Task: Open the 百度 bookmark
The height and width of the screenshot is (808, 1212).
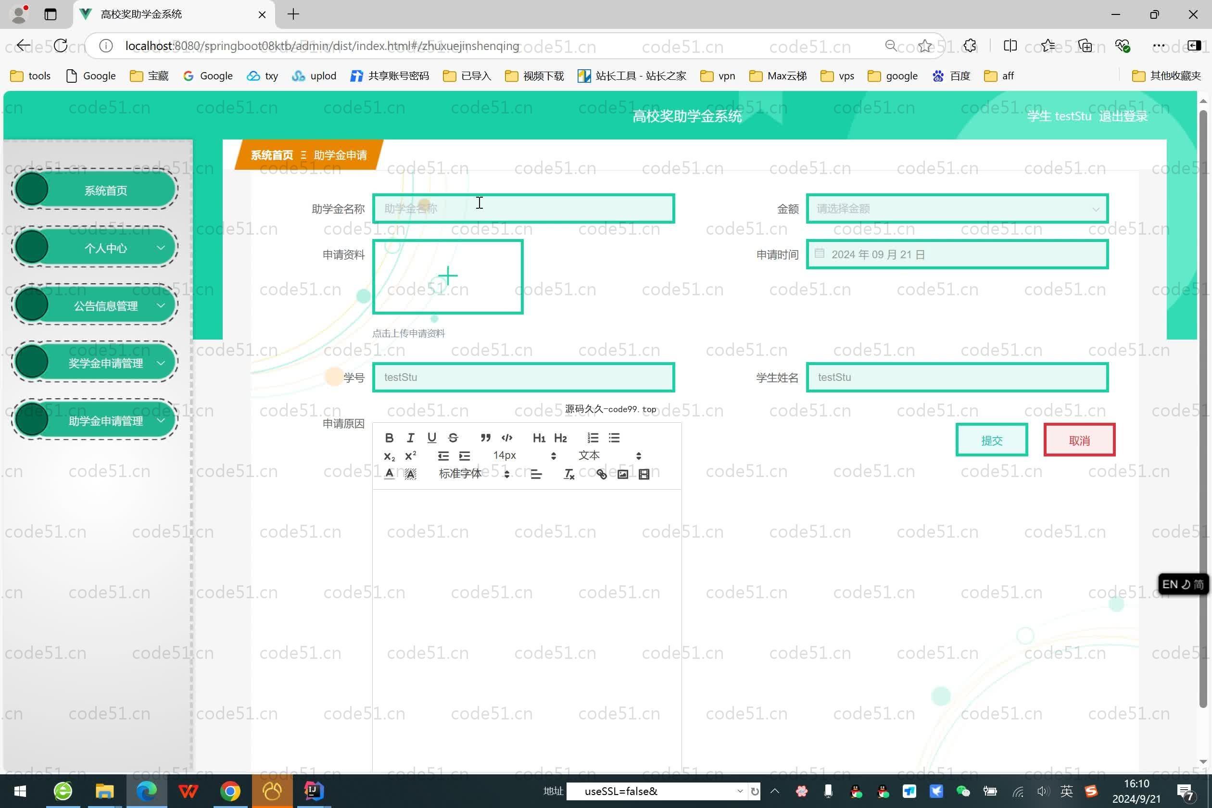Action: 951,76
